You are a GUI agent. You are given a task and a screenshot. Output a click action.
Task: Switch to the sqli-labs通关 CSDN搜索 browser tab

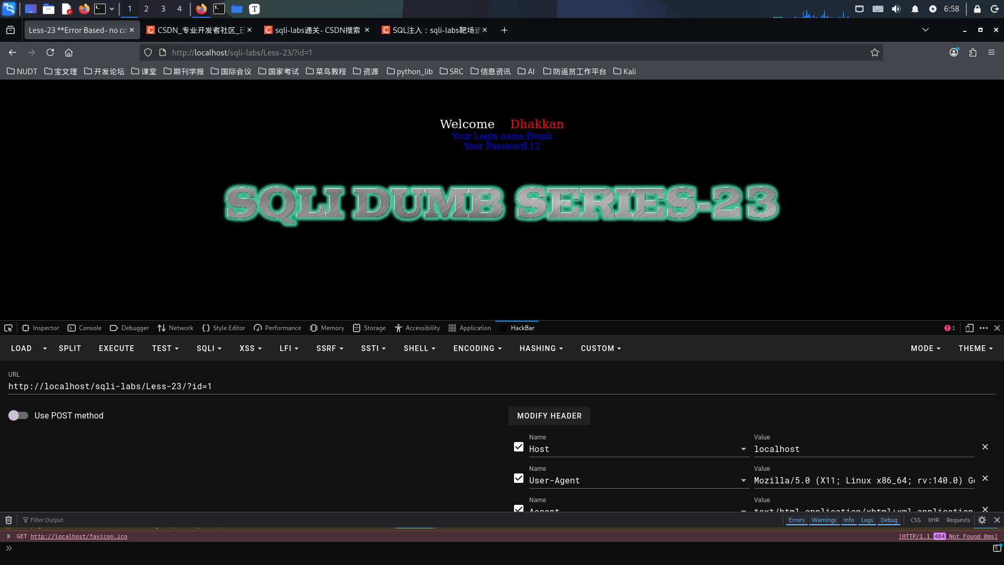[317, 30]
